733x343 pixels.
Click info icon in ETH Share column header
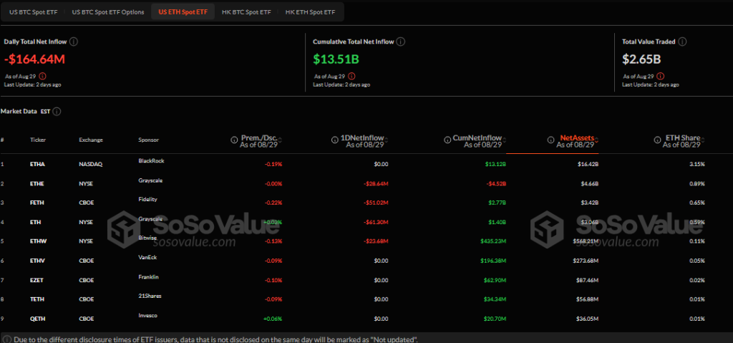click(656, 140)
